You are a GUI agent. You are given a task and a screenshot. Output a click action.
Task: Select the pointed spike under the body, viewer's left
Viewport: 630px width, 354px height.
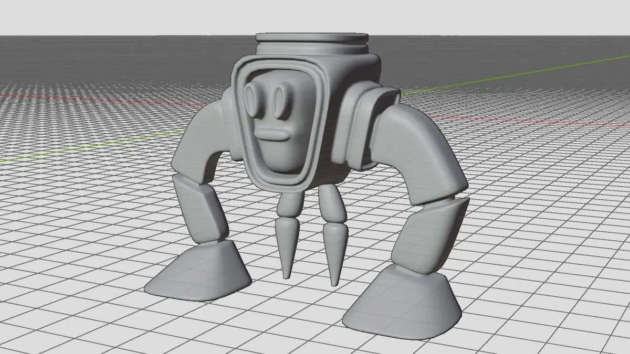click(288, 246)
